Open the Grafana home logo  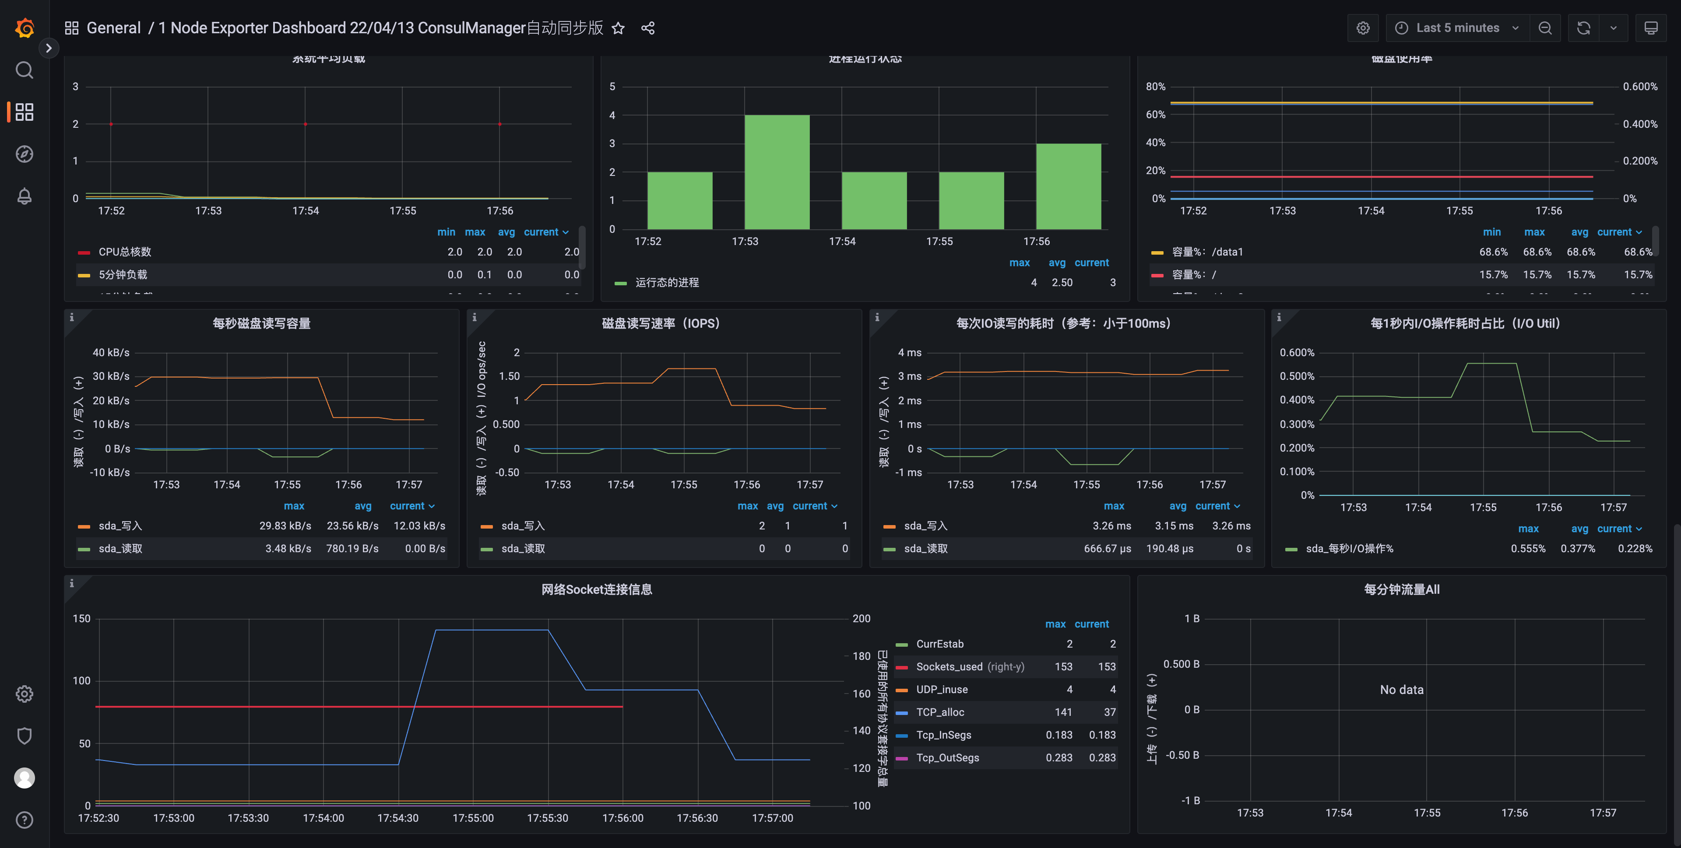tap(24, 28)
